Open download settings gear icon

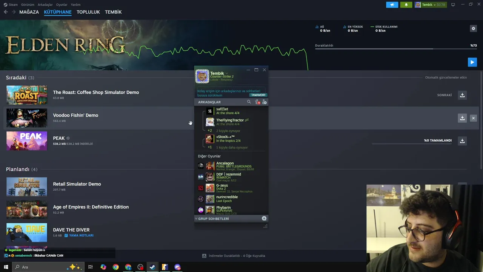(x=473, y=28)
